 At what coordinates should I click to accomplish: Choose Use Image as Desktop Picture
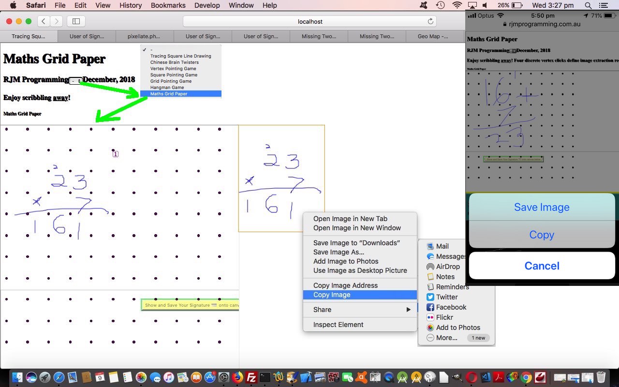point(360,270)
